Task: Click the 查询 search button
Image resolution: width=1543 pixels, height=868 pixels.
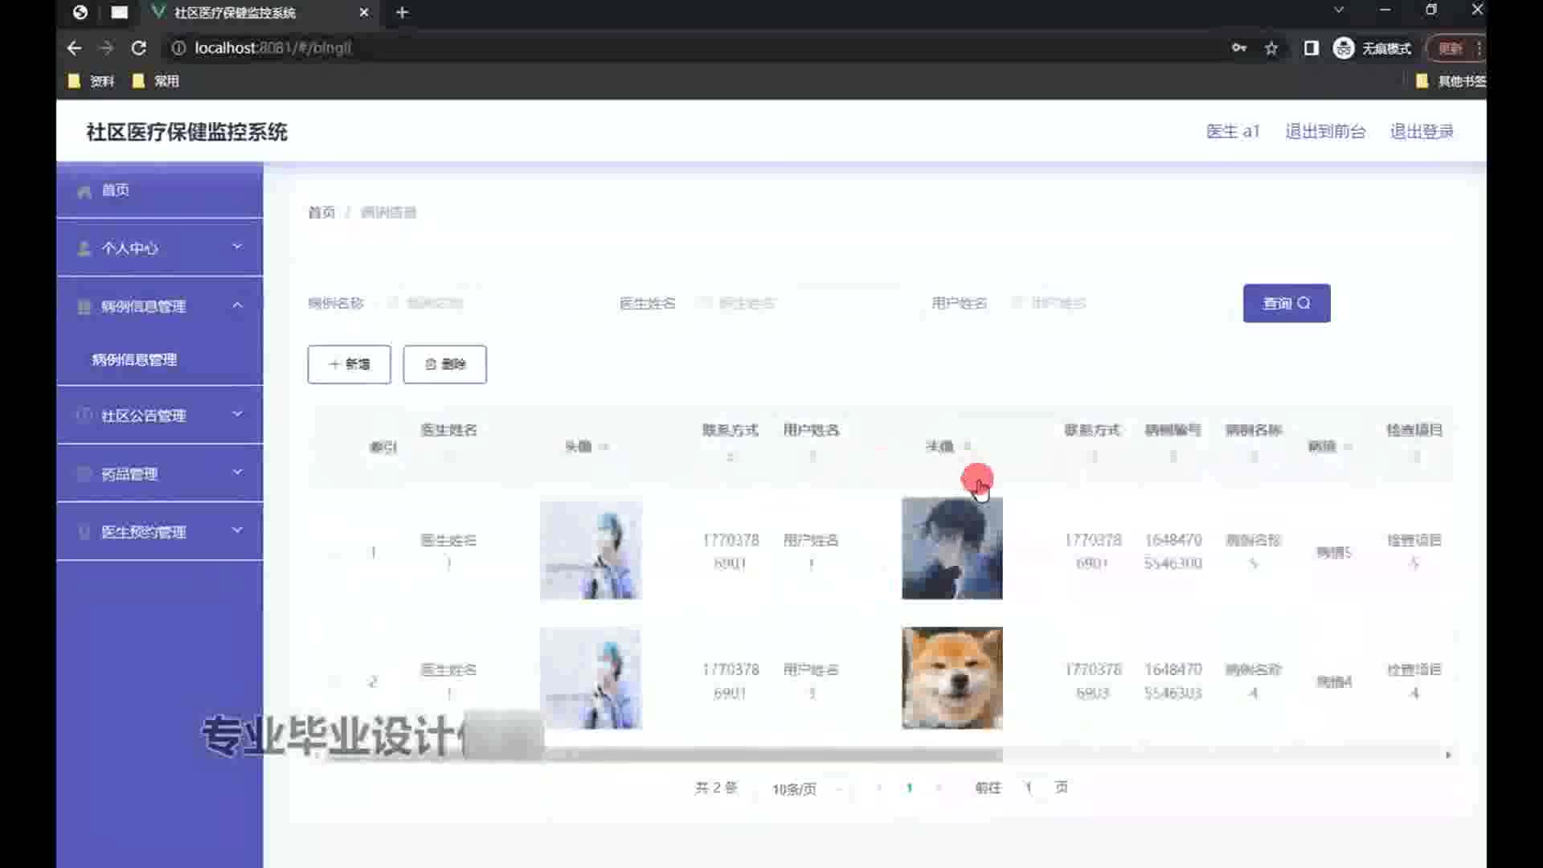Action: coord(1287,303)
